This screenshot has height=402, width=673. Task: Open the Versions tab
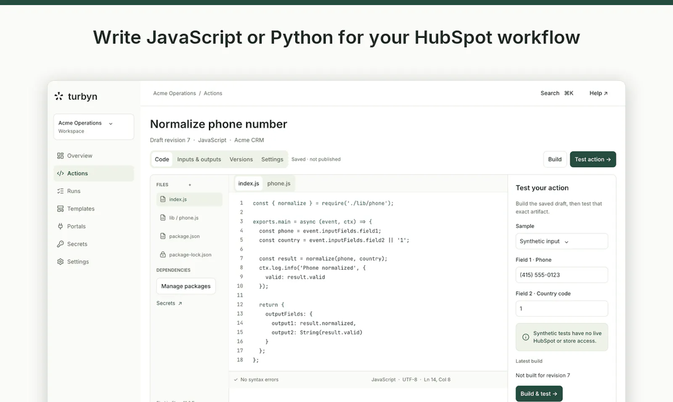[241, 160]
